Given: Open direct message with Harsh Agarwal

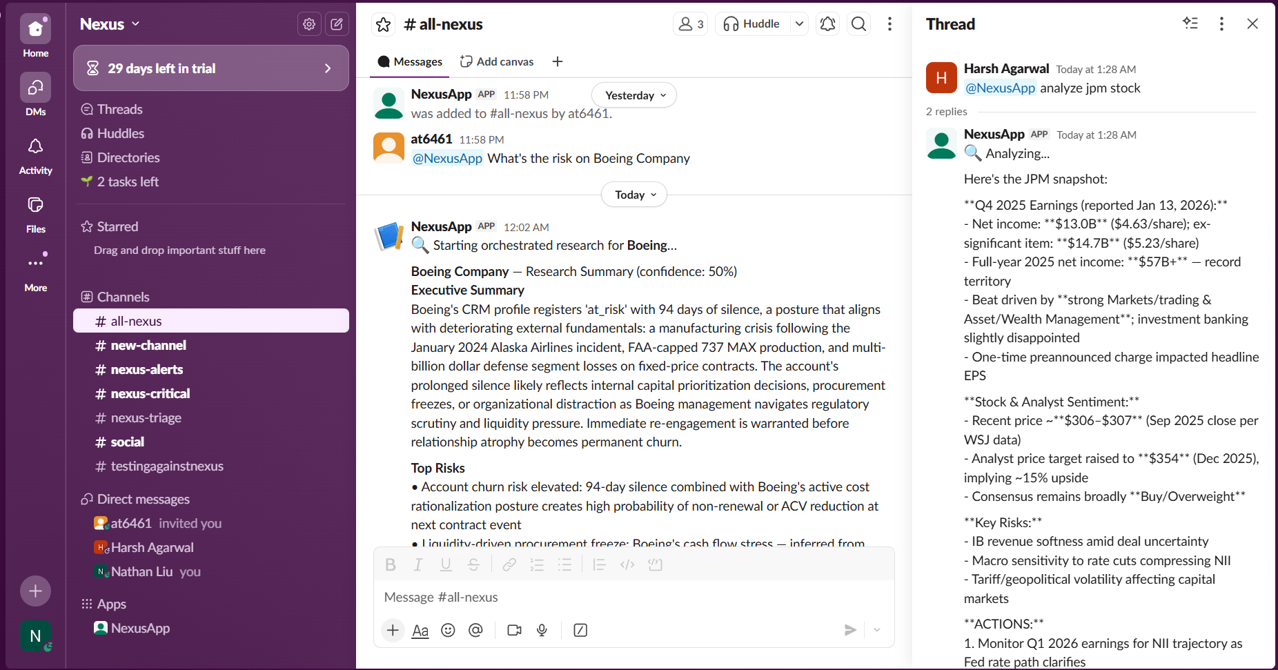Looking at the screenshot, I should [x=211, y=547].
